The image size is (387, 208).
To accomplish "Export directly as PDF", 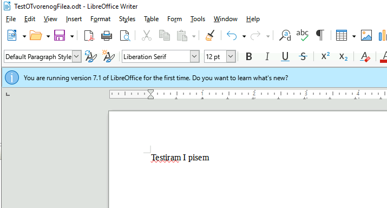I will coord(89,36).
